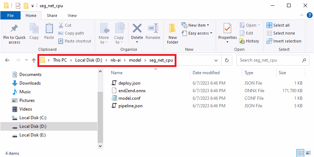The width and height of the screenshot is (314, 157).
Task: Click Copy path in Clipboard group
Action: click(71, 33)
